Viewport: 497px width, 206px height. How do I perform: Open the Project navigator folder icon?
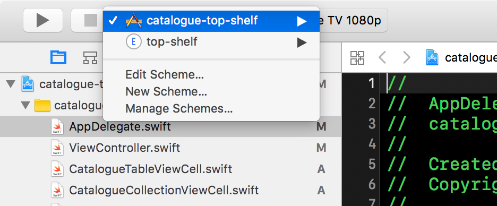[x=58, y=58]
